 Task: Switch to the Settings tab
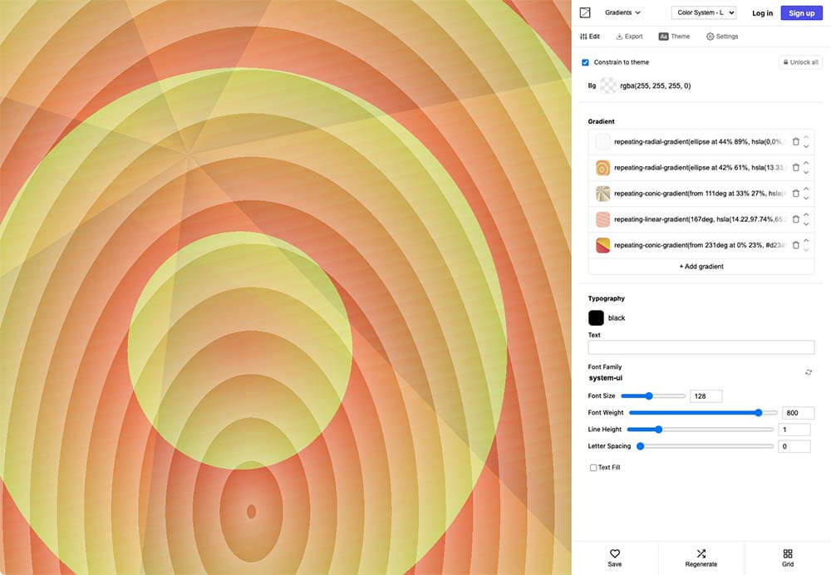(722, 37)
